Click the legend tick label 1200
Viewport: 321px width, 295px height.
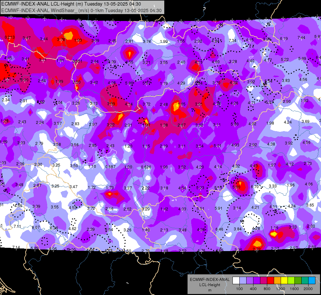[280, 289]
